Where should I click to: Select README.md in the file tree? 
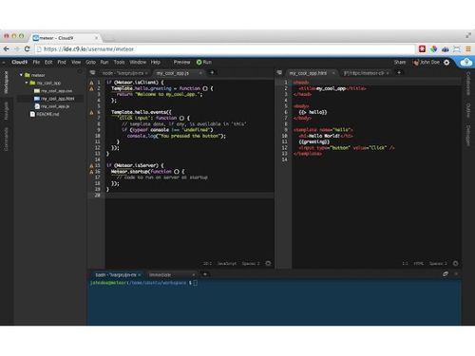pyautogui.click(x=47, y=114)
